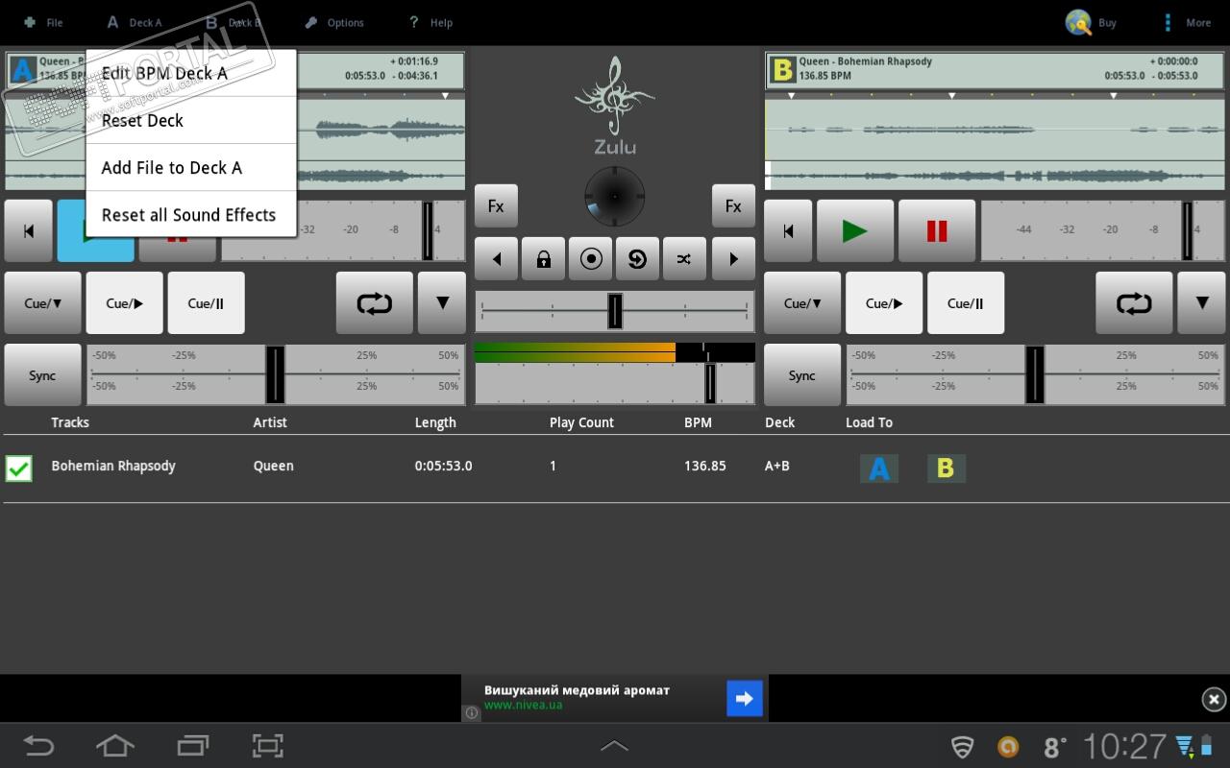Sort by the Tracks column header

click(x=70, y=422)
